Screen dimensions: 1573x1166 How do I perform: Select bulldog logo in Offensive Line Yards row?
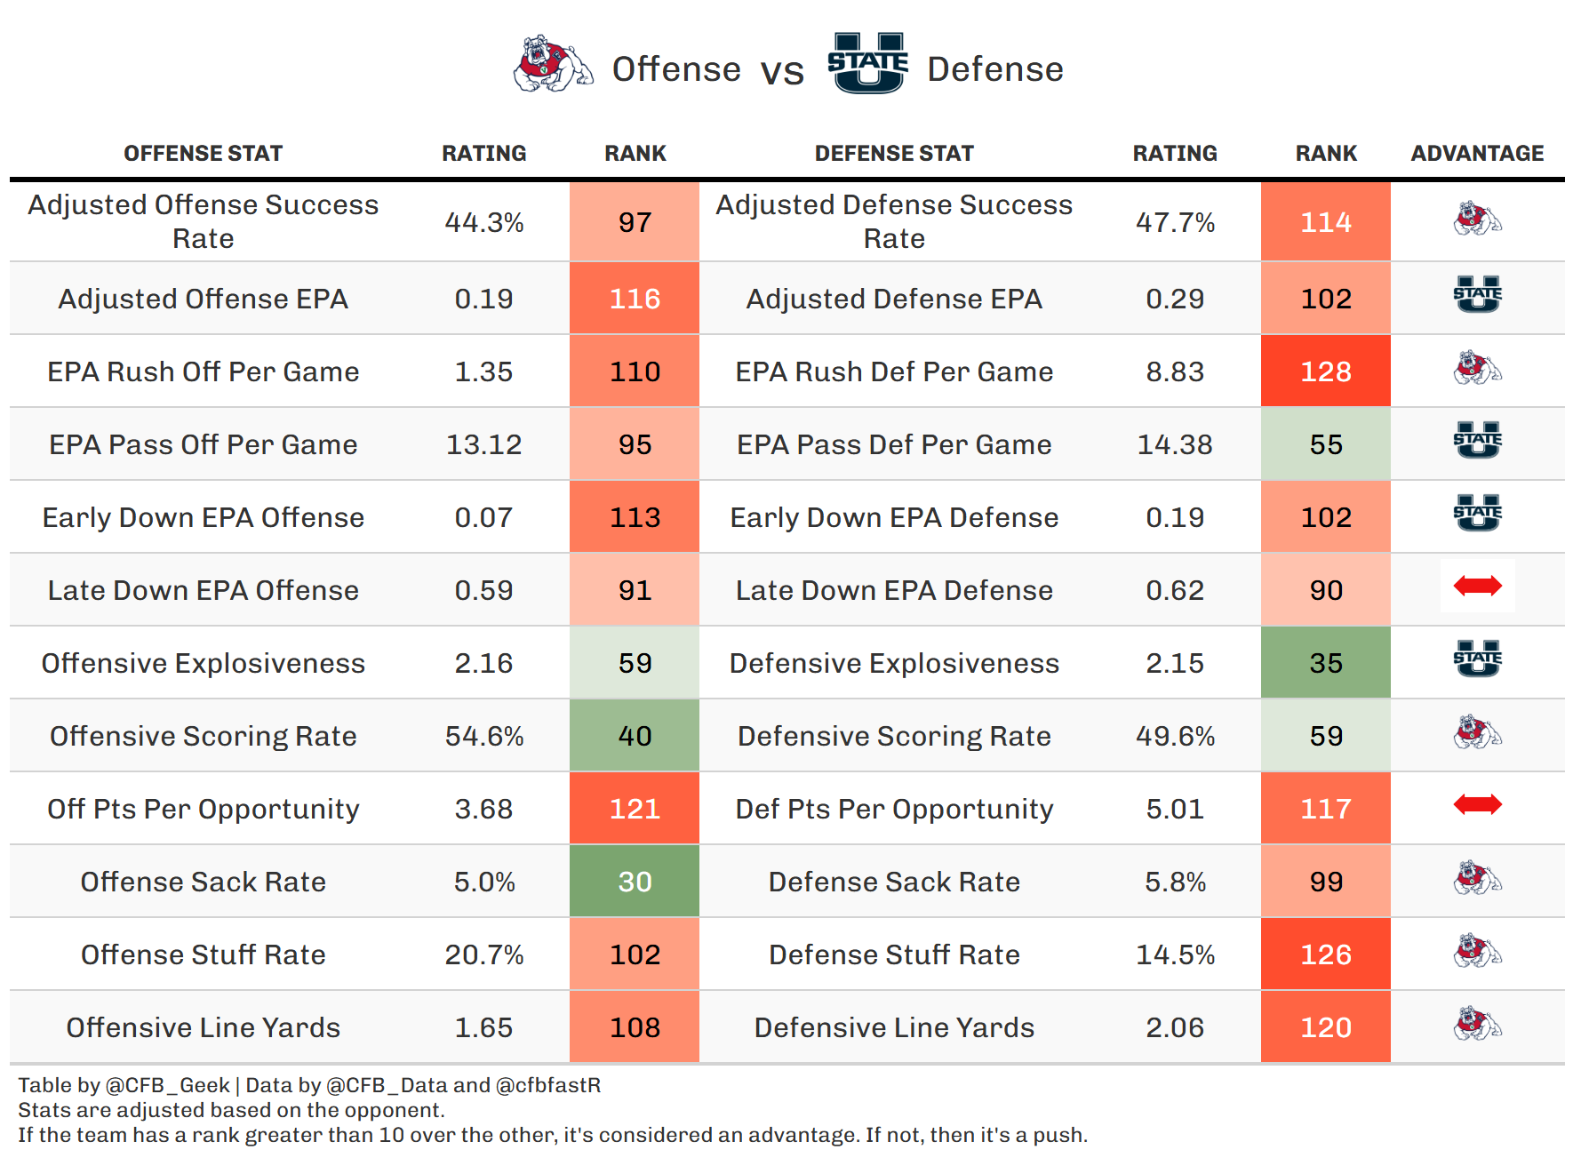pyautogui.click(x=1477, y=1024)
